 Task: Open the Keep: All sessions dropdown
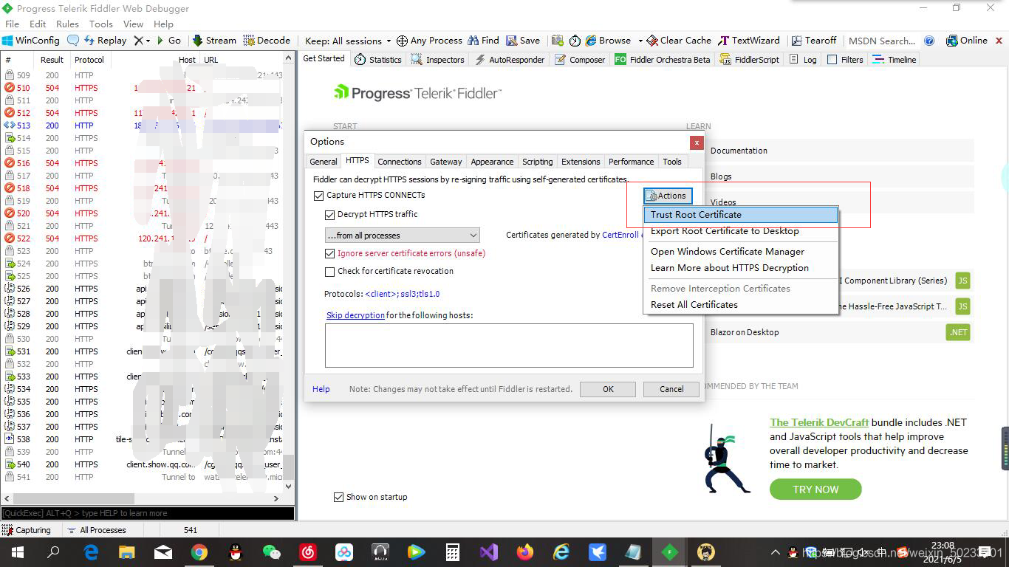[348, 41]
